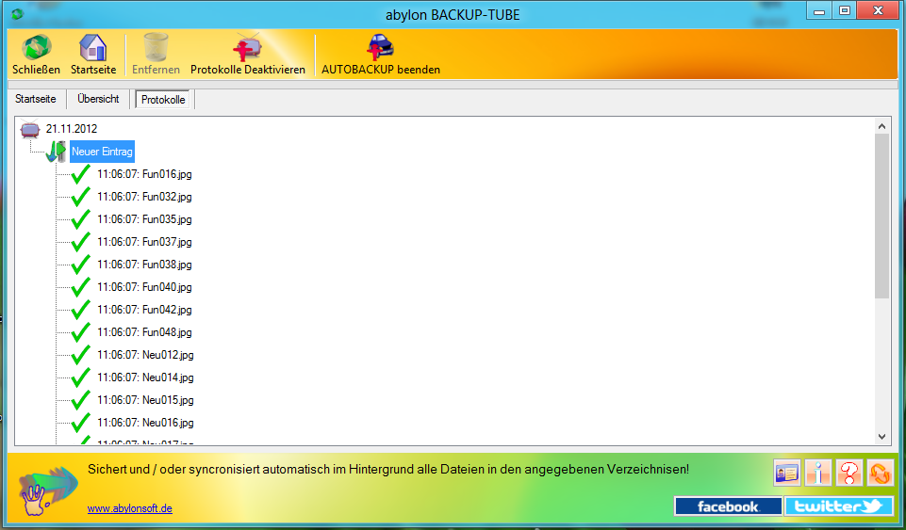Screen dimensions: 906x530
Task: Click green checkmark next to Neu014.jpg
Action: (x=81, y=377)
